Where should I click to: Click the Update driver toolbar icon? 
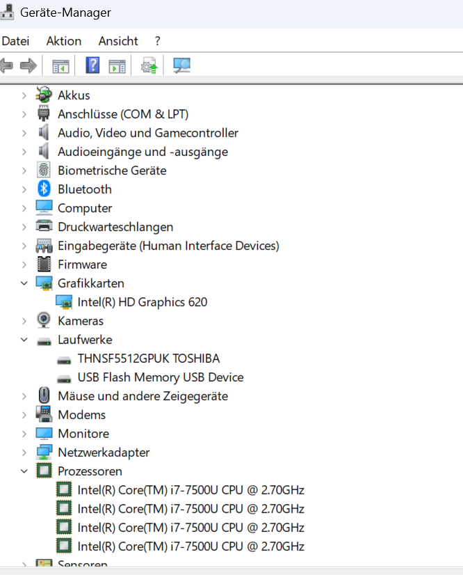pos(149,65)
